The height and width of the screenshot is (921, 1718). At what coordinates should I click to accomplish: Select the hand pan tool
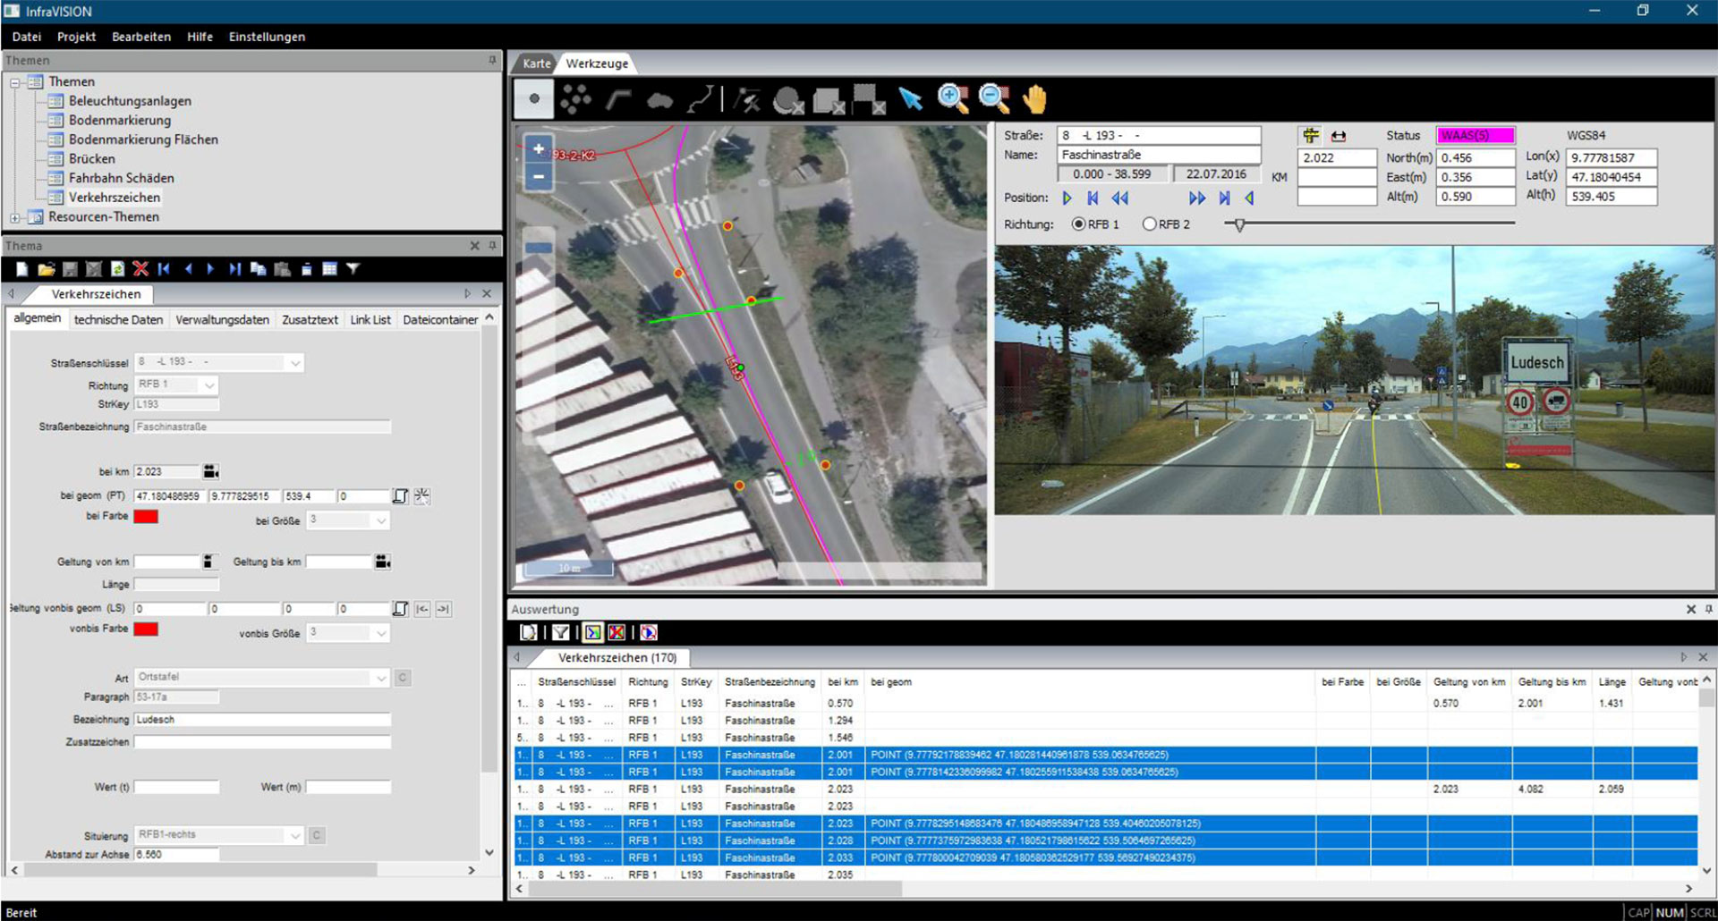(x=1034, y=99)
